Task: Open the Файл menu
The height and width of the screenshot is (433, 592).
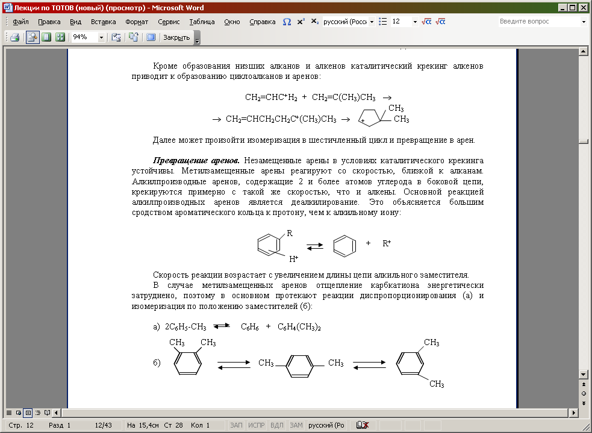Action: pyautogui.click(x=20, y=22)
